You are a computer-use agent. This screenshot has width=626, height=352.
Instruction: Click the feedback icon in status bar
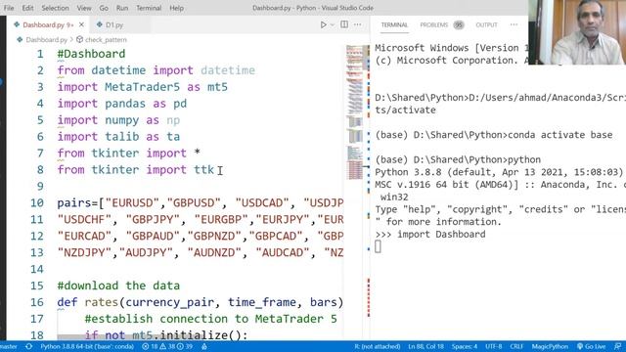(x=617, y=346)
